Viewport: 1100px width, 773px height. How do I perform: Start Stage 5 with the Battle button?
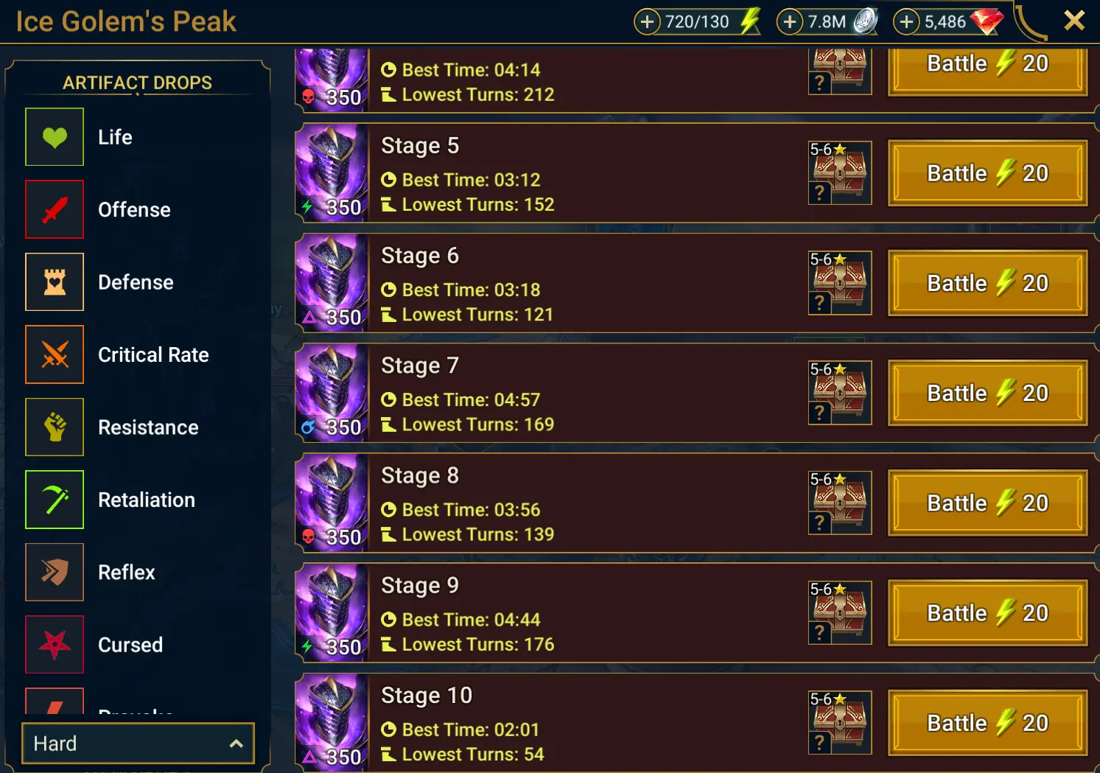coord(987,173)
